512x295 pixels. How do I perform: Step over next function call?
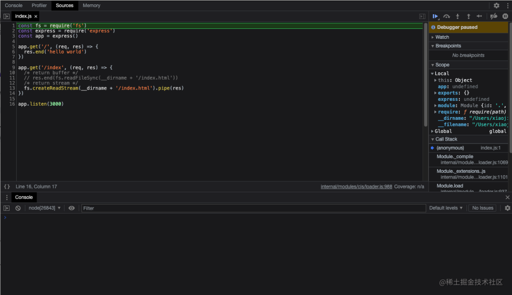[x=447, y=16]
